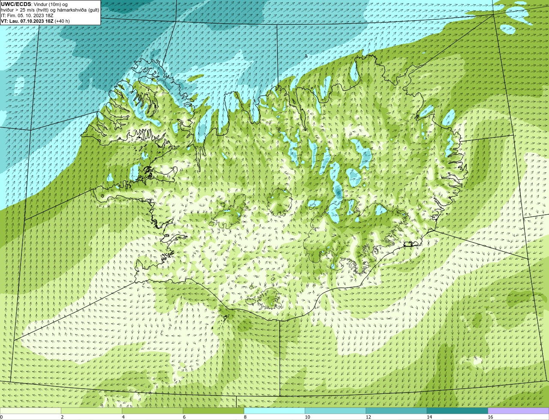549x420 pixels.
Task: Click the scale label "12"
Action: pyautogui.click(x=368, y=417)
